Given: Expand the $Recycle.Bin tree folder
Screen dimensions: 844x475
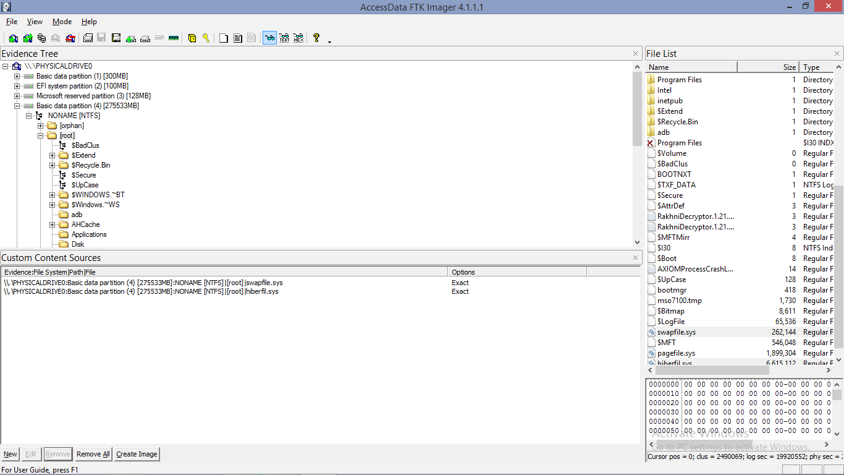Looking at the screenshot, I should 53,165.
